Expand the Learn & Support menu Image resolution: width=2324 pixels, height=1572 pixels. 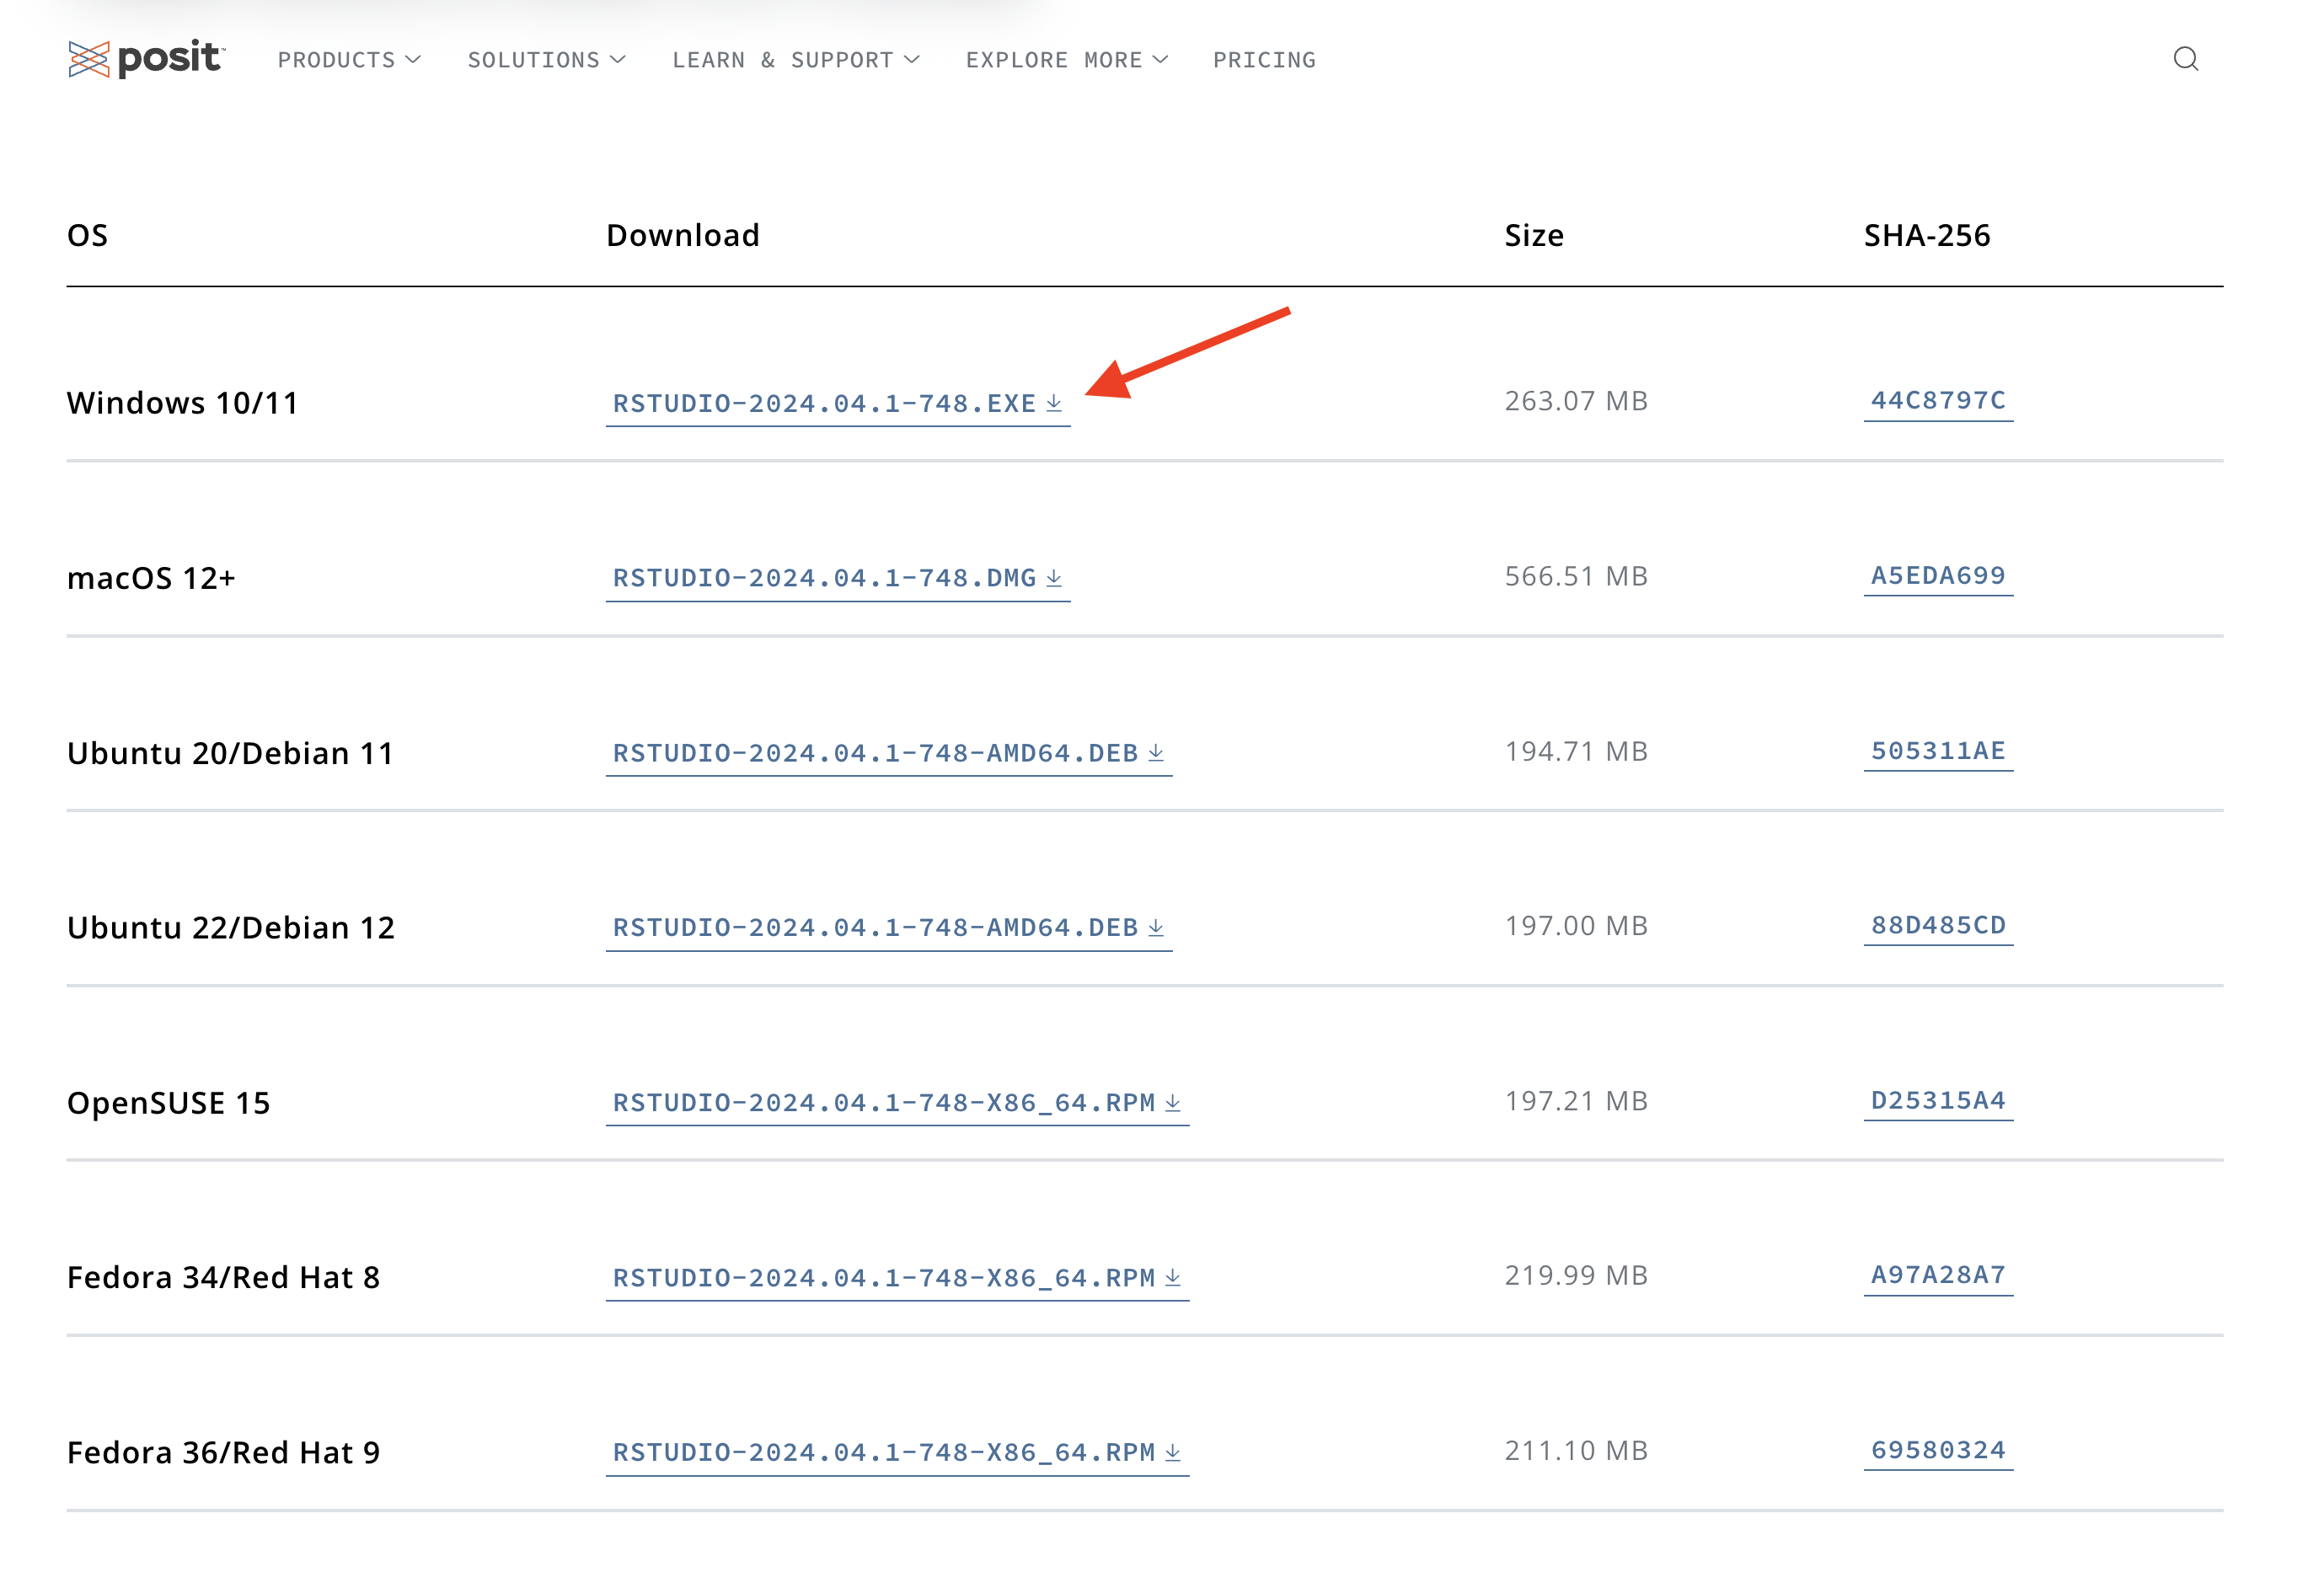(x=796, y=60)
